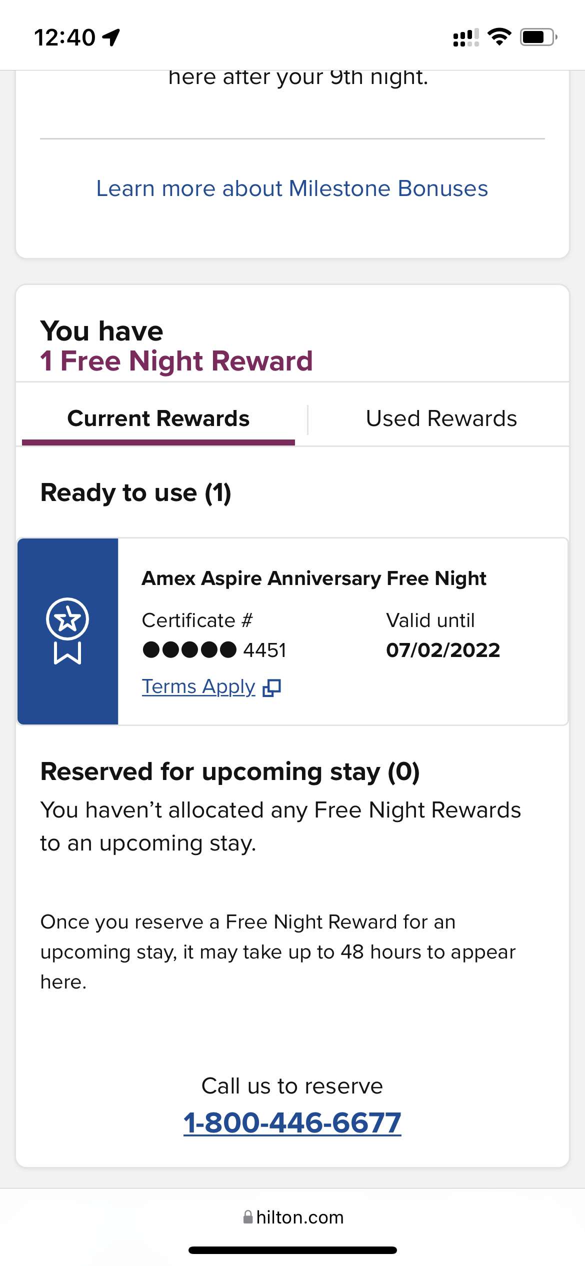This screenshot has height=1266, width=585.
Task: Click the valid until date 07/02/2022
Action: 443,650
